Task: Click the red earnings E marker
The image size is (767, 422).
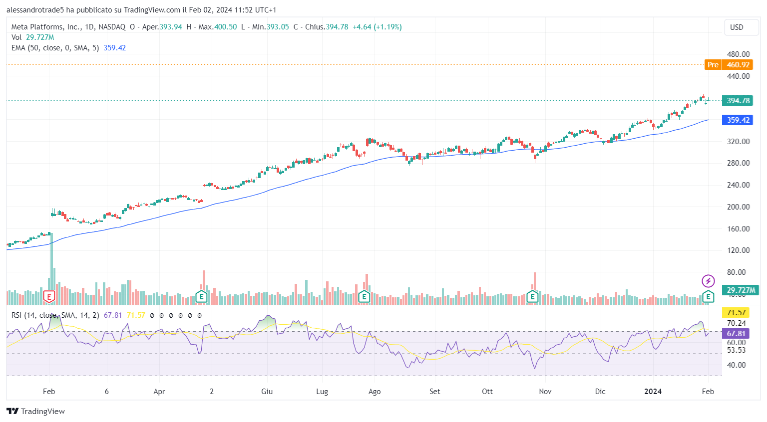Action: pos(49,297)
